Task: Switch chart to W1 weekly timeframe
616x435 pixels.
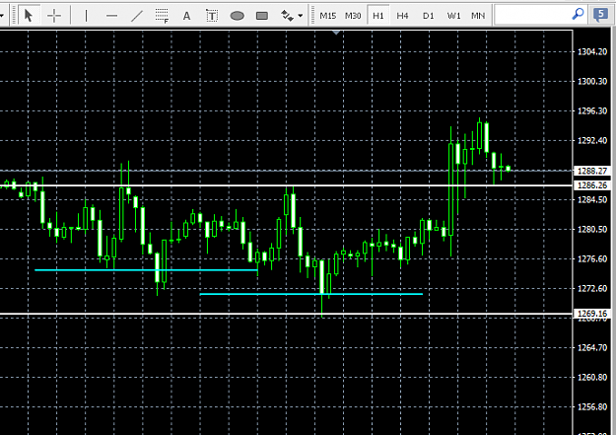Action: (453, 16)
